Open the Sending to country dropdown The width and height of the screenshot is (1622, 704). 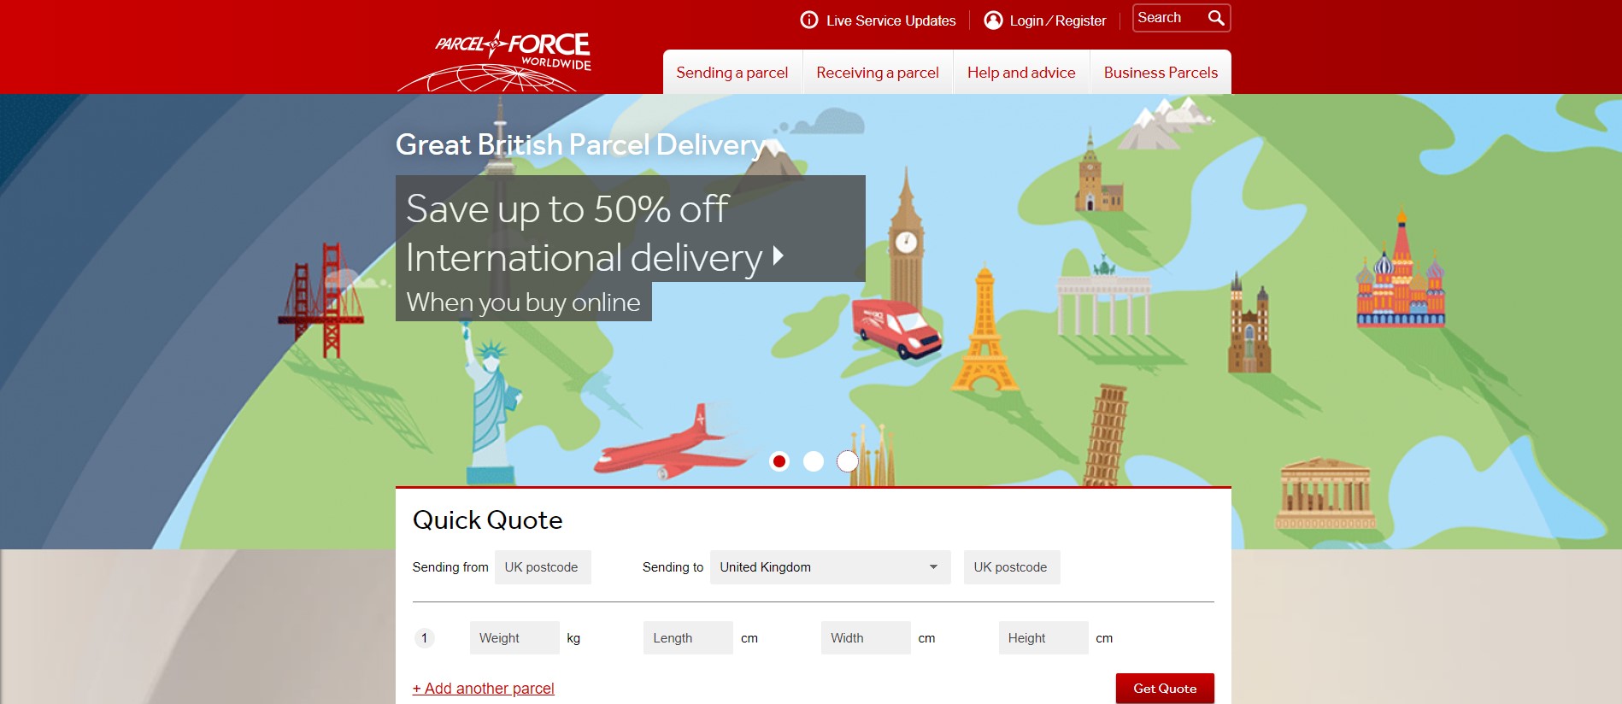830,567
